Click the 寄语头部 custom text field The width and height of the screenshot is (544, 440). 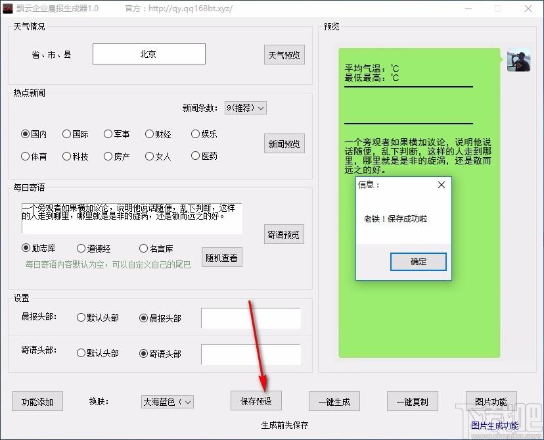click(251, 354)
